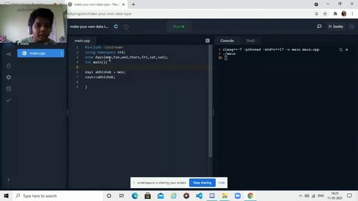Open the Mail app on the taskbar

coord(161,196)
